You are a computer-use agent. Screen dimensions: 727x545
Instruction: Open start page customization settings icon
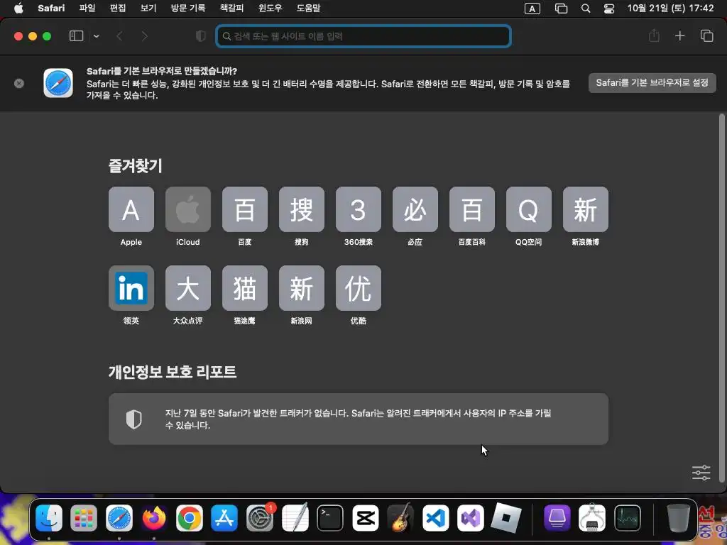[x=701, y=473]
